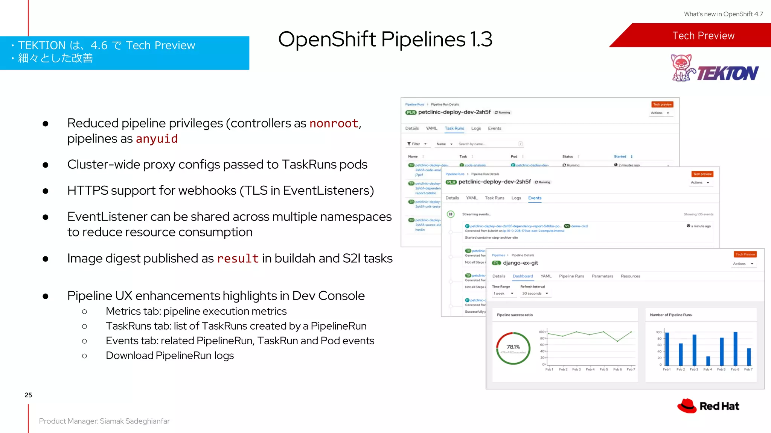Select Events tab in the middle screenshot
The width and height of the screenshot is (771, 433).
coord(535,198)
